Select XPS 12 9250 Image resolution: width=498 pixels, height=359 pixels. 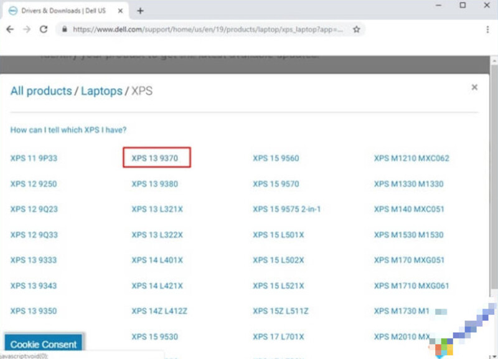click(x=34, y=184)
